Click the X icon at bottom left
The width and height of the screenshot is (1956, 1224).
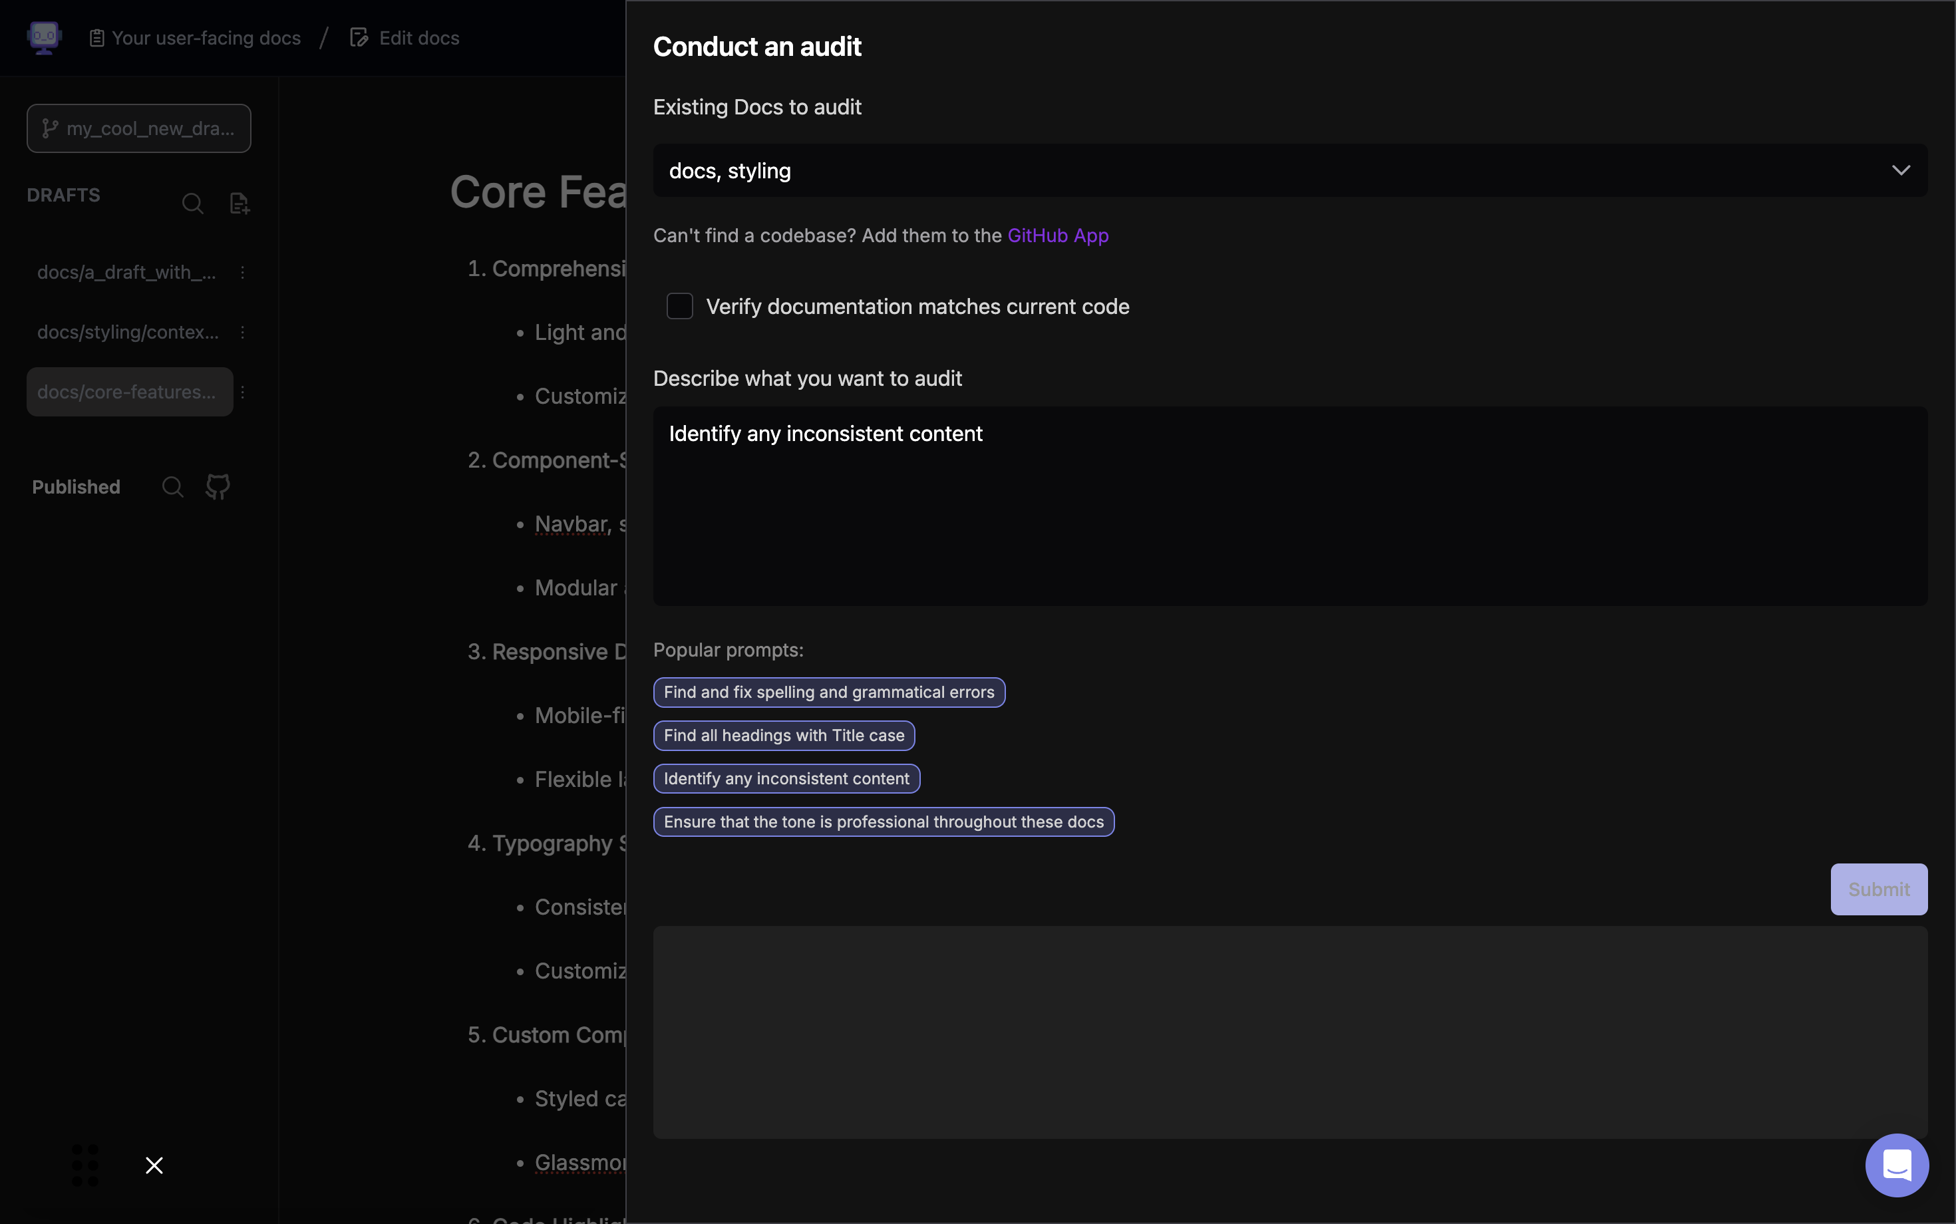[154, 1165]
